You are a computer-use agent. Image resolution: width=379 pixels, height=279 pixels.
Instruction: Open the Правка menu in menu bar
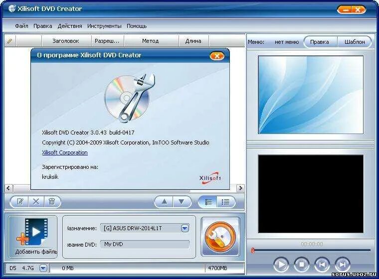[43, 26]
